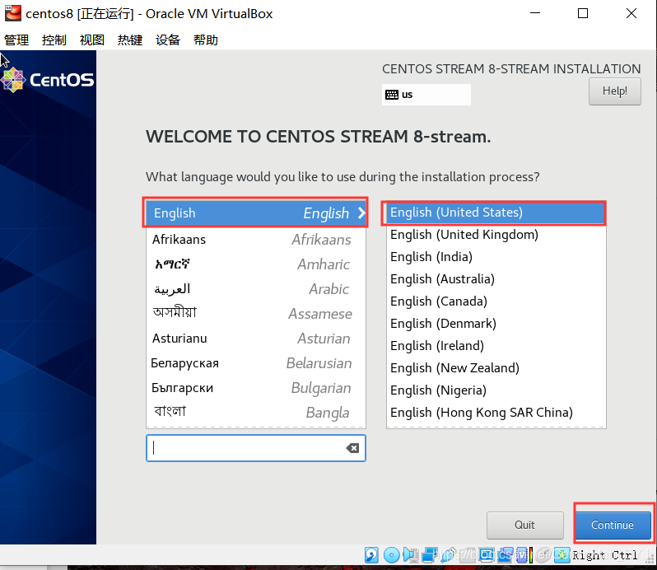Click the 'us' keyboard layout indicator
Screen dimensions: 657x570
[x=426, y=95]
